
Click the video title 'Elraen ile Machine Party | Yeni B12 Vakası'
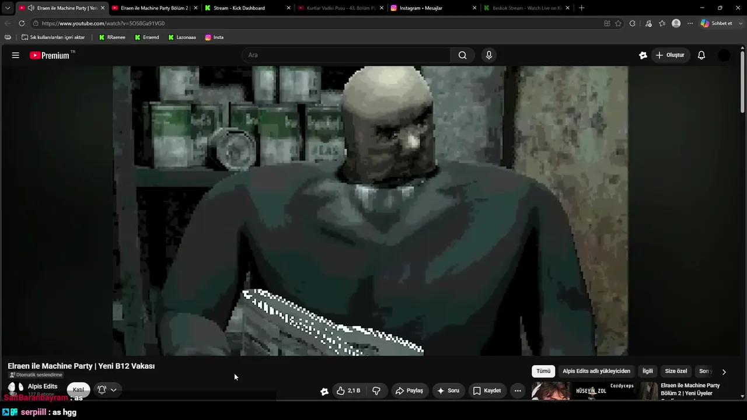[x=81, y=366]
